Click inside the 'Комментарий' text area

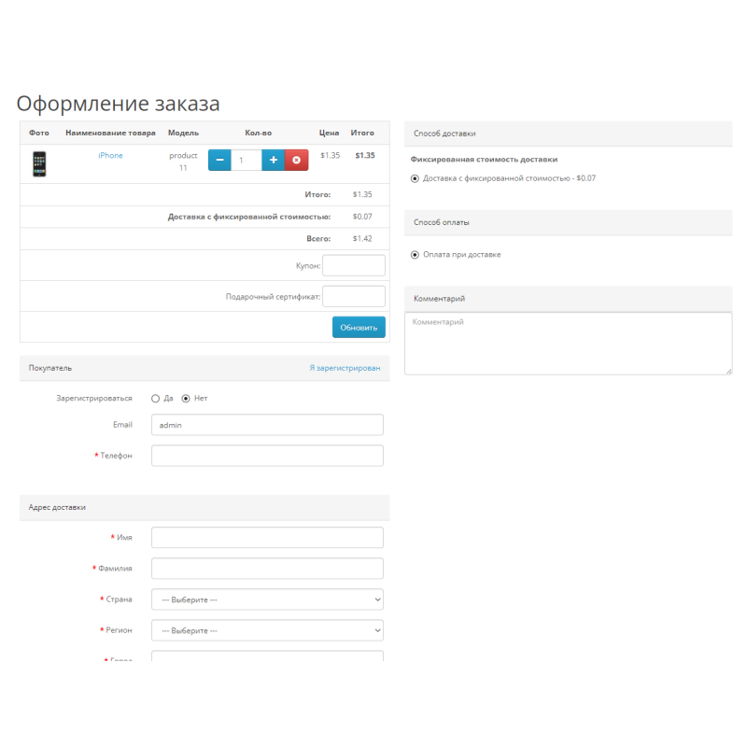click(568, 344)
